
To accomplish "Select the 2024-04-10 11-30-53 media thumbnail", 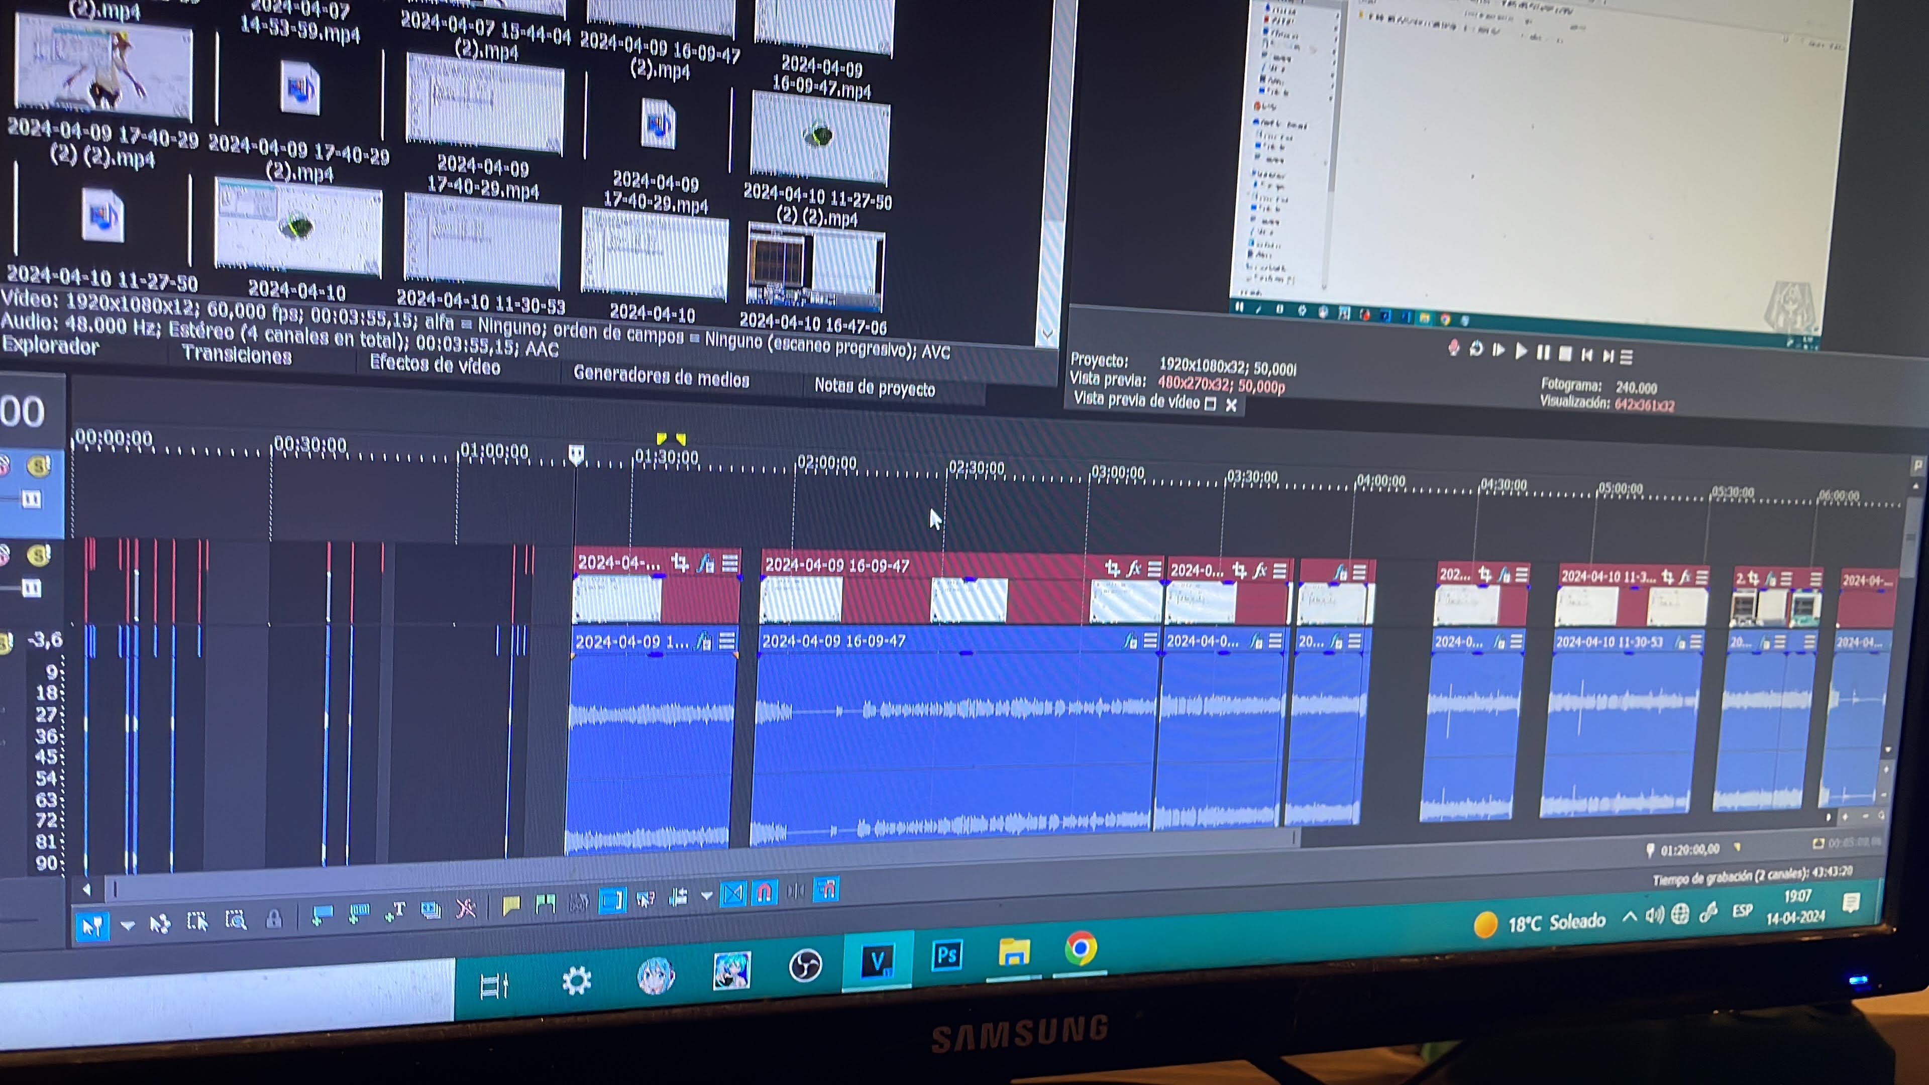I will (x=482, y=240).
